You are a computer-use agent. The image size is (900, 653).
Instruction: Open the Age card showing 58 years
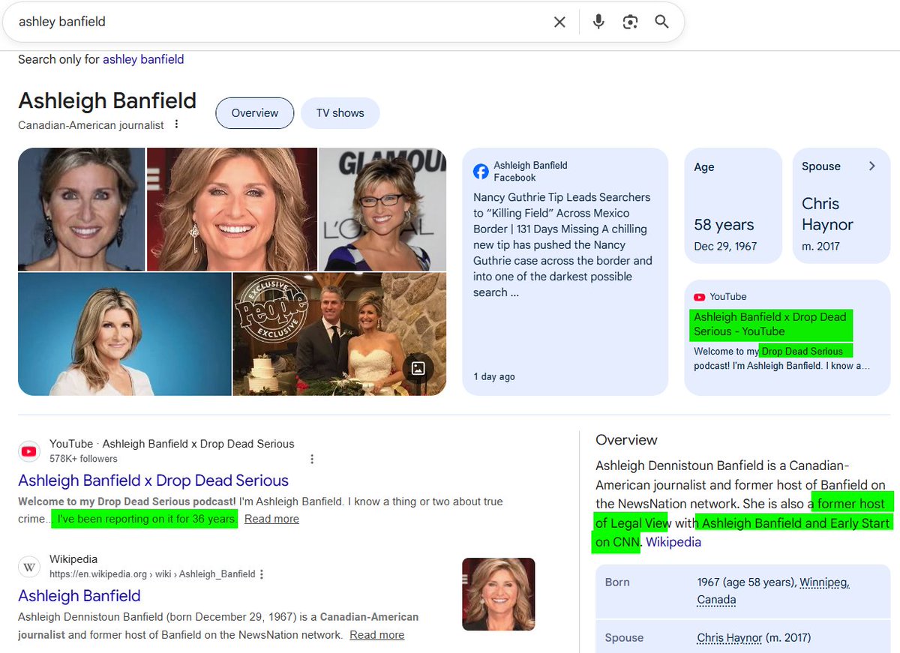click(733, 205)
